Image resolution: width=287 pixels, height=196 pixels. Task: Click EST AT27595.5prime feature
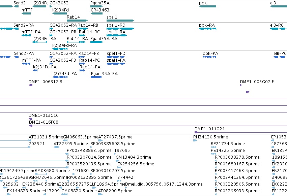click(56, 147)
